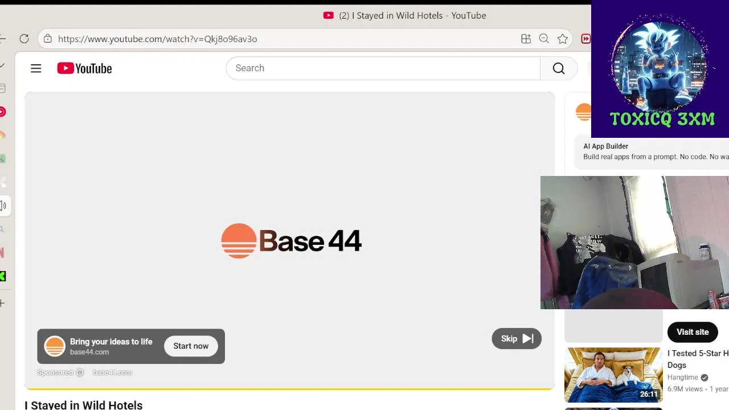729x410 pixels.
Task: Click the red N sidebar icon
Action: point(2,252)
